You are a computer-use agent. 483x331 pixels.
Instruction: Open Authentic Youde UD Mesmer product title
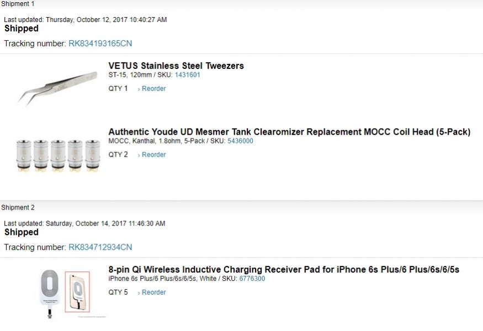click(289, 132)
